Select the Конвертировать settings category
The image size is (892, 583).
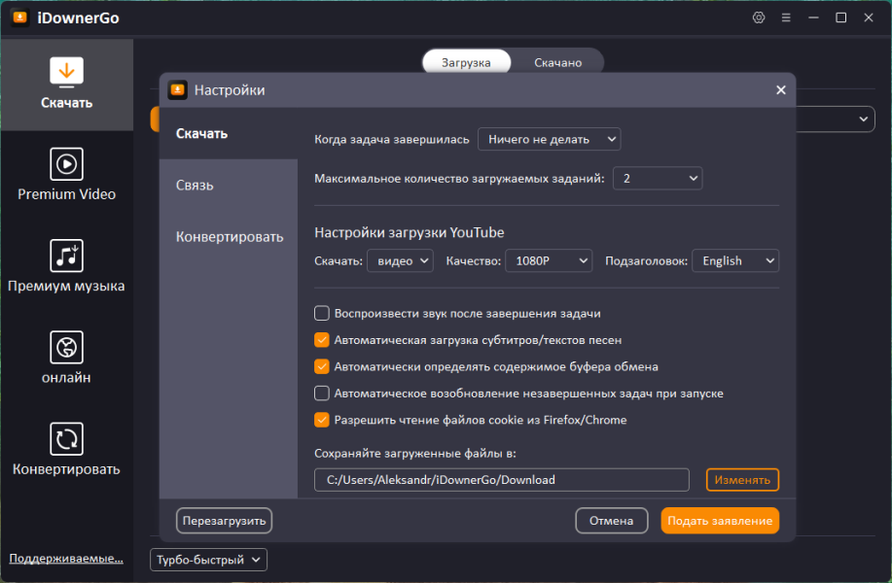(229, 237)
